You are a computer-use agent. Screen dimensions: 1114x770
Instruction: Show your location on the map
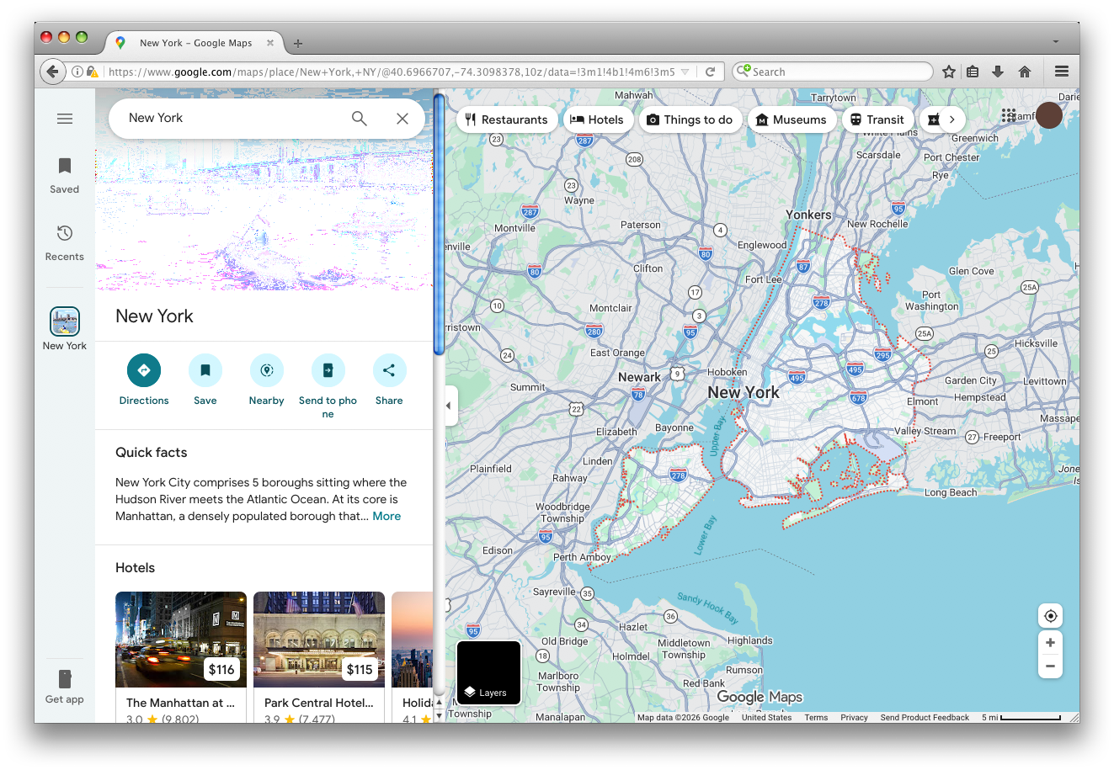point(1050,616)
